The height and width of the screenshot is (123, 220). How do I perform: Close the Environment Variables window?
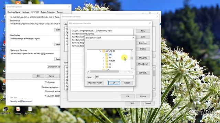tap(157, 17)
